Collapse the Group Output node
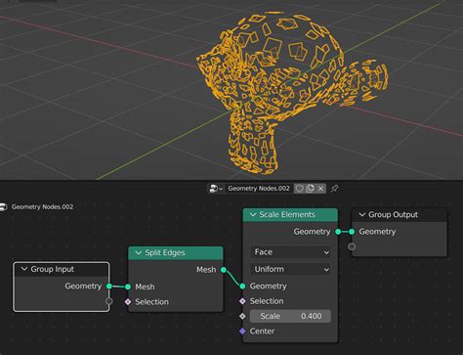 point(361,214)
